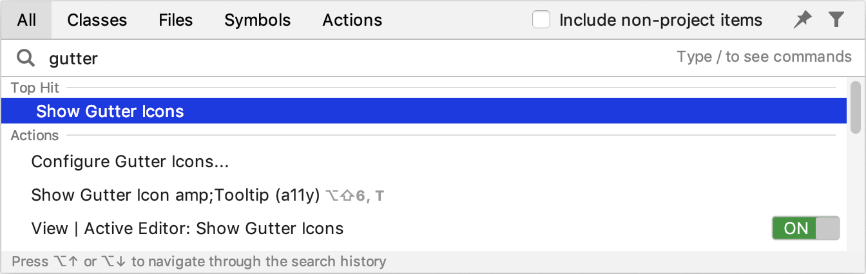The image size is (866, 274).
Task: Select the Show Gutter Icons top hit
Action: point(424,111)
